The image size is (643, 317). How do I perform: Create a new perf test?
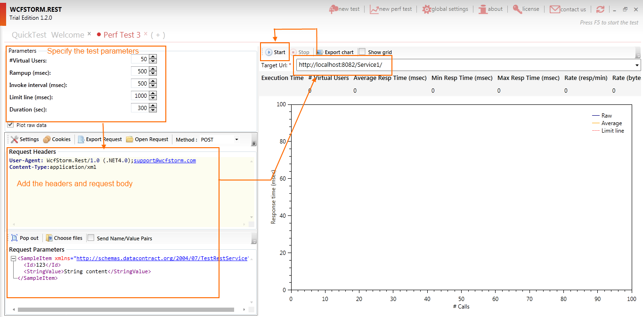click(x=391, y=9)
